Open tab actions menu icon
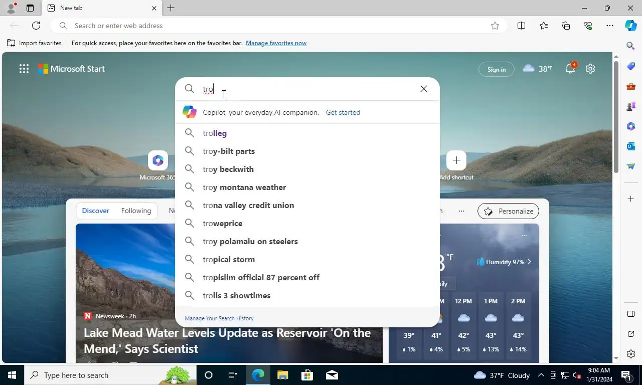This screenshot has height=385, width=642. (30, 8)
